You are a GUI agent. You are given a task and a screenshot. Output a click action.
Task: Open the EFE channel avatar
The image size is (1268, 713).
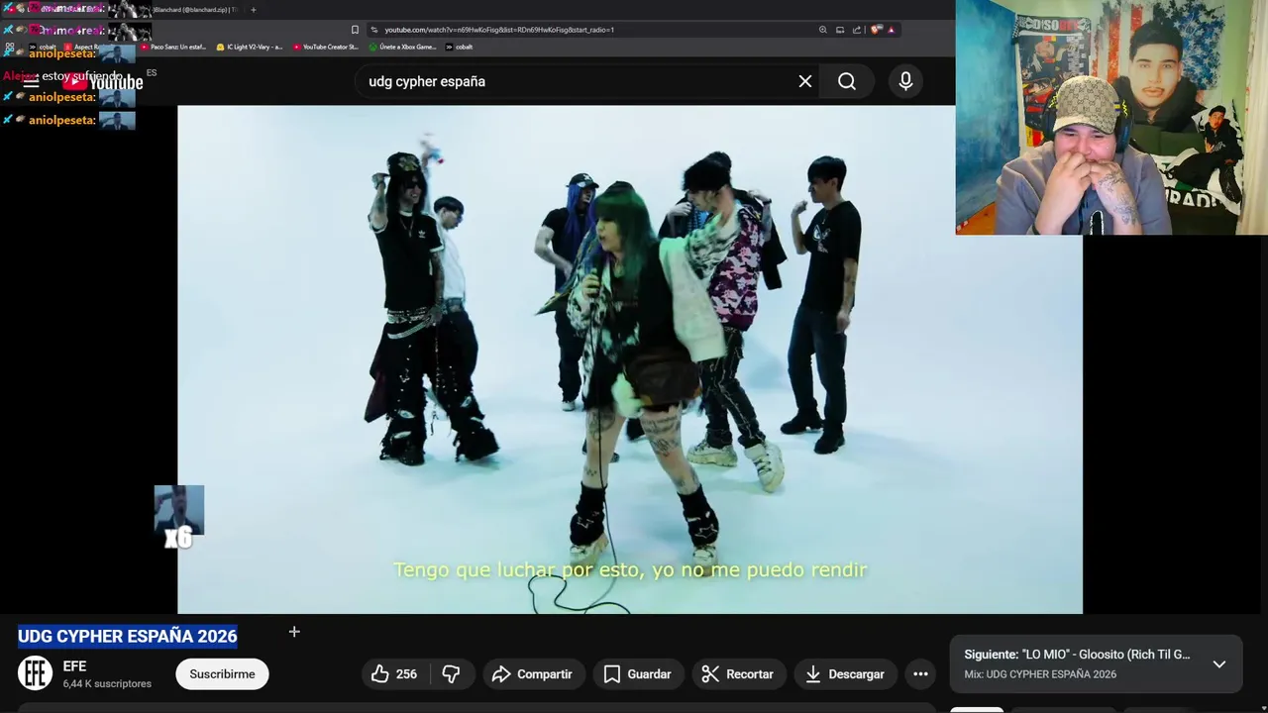coord(36,673)
